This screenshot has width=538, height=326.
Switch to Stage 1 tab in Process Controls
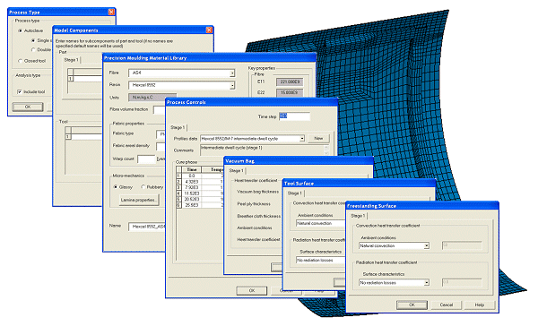coord(178,127)
